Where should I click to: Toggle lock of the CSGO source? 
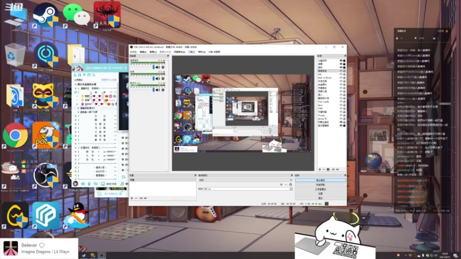point(344,108)
